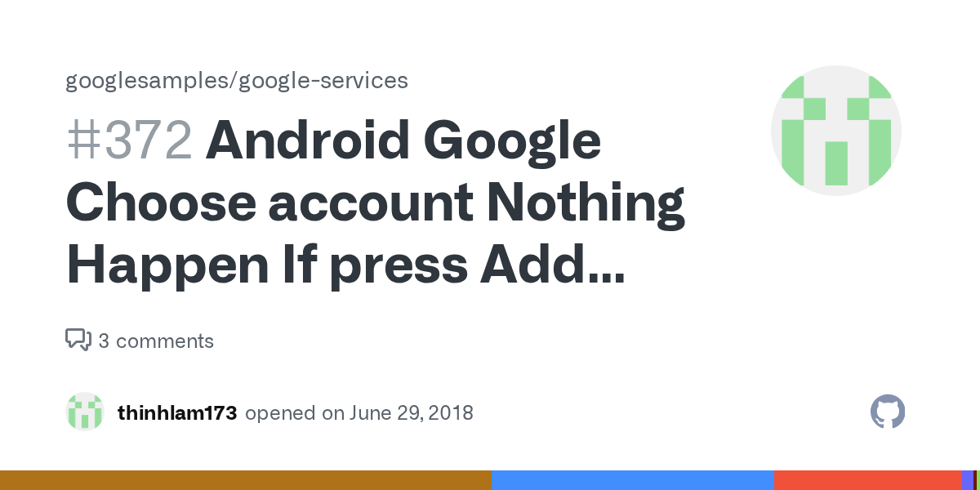Click "Android Google" in the issue title
The height and width of the screenshot is (490, 980).
click(403, 142)
